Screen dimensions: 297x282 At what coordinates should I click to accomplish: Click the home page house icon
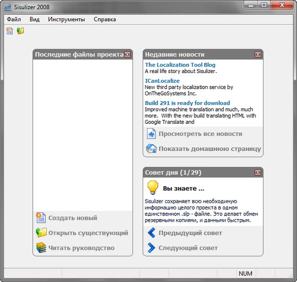(151, 149)
